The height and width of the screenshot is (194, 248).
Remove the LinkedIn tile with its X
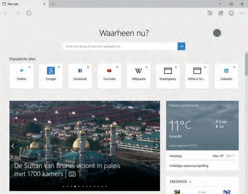pyautogui.click(x=235, y=67)
